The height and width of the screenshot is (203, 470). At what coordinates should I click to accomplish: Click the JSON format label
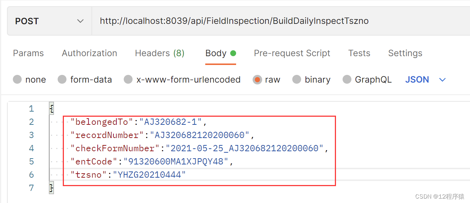coord(417,80)
